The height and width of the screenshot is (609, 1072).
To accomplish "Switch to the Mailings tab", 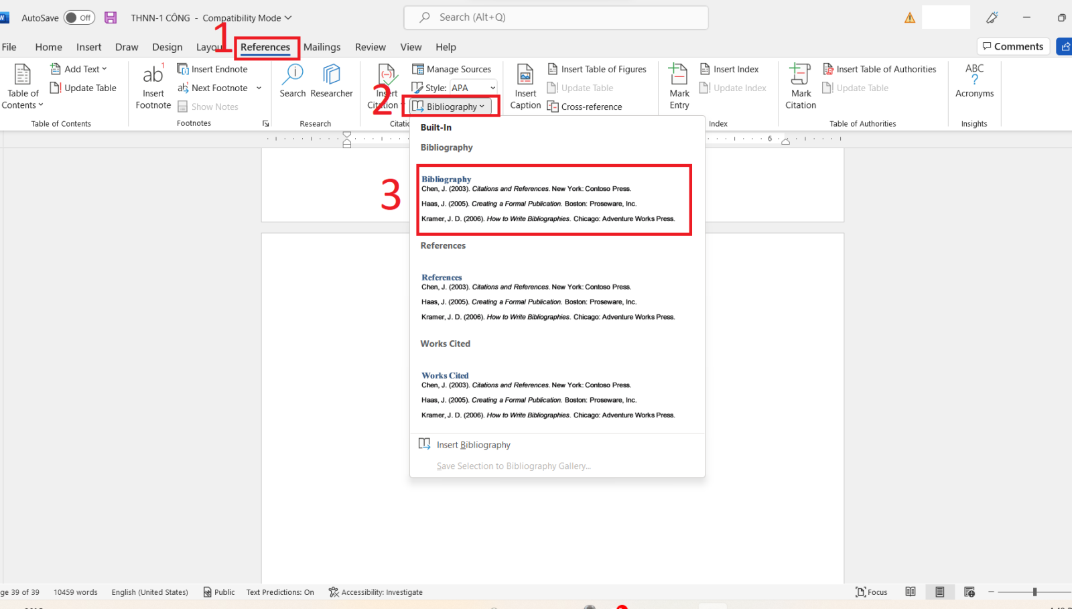I will 322,47.
